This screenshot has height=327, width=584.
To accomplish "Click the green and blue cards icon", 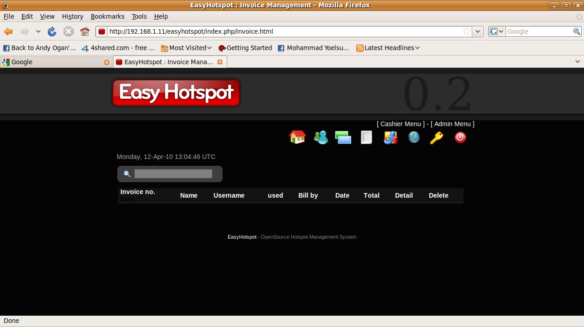I will pos(343,137).
